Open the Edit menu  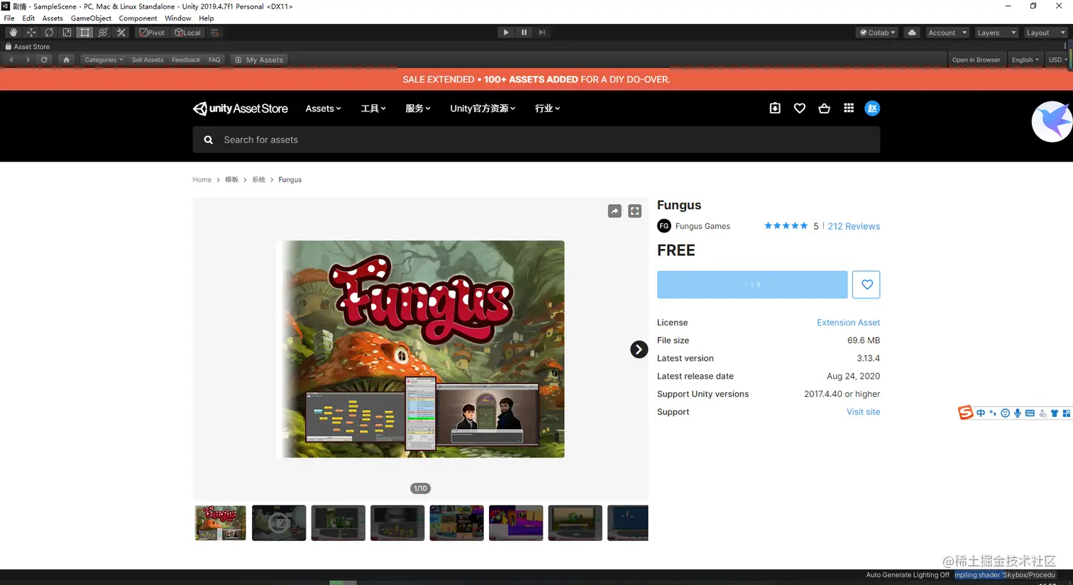coord(28,18)
